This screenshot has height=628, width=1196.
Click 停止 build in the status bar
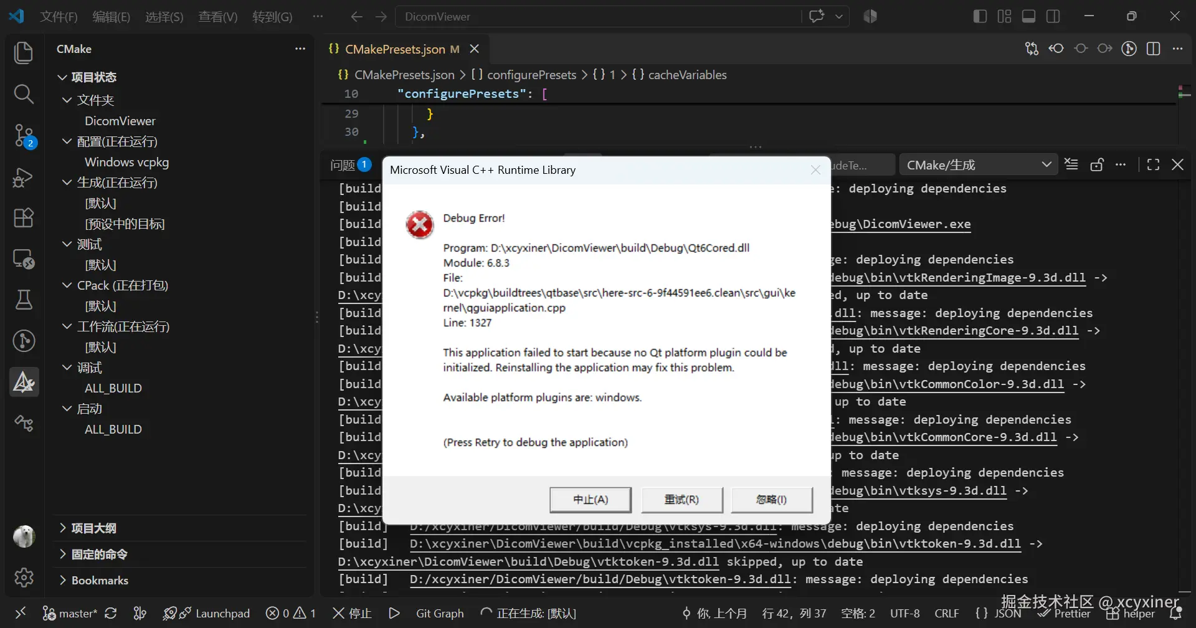tap(352, 613)
